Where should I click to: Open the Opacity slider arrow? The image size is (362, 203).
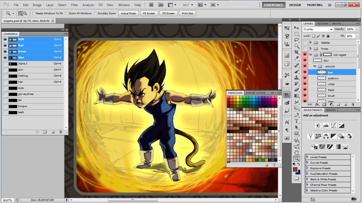click(357, 29)
